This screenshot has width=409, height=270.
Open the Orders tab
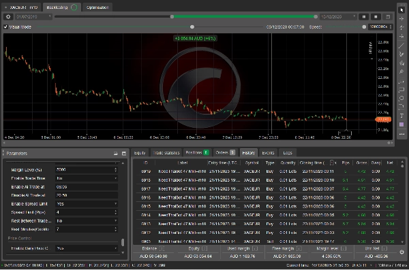226,152
